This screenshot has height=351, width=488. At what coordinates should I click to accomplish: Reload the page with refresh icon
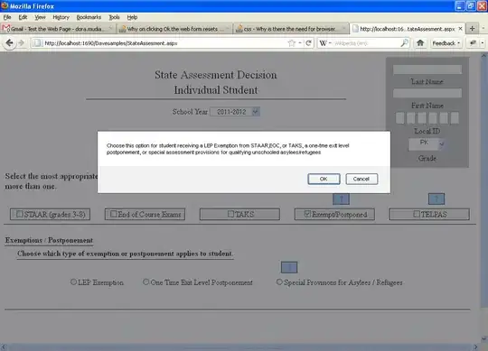308,43
